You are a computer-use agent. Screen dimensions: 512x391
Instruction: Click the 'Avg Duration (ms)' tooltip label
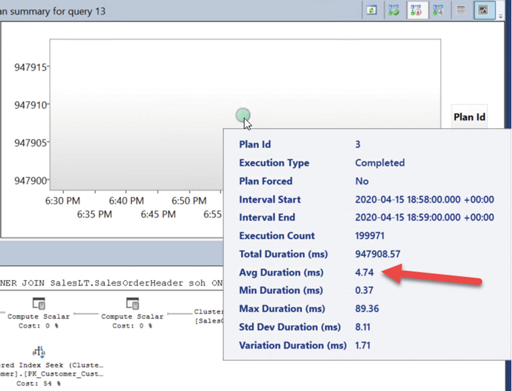coord(281,272)
